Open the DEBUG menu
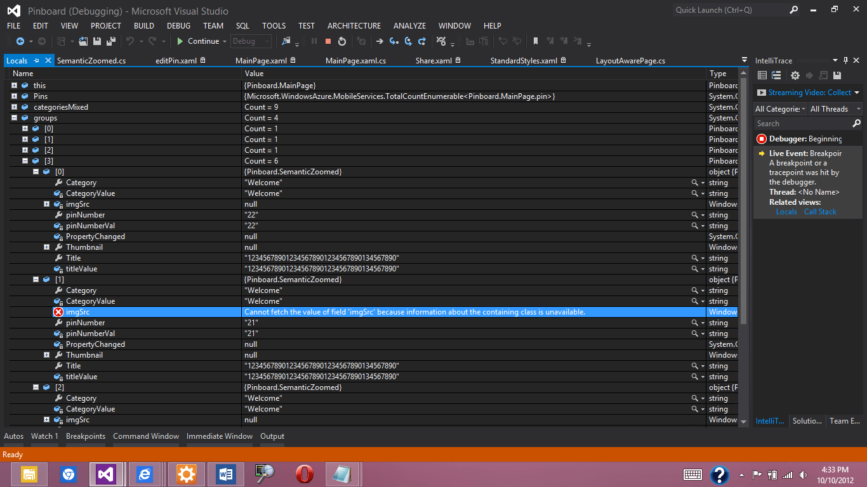Viewport: 867px width, 487px height. [x=178, y=26]
